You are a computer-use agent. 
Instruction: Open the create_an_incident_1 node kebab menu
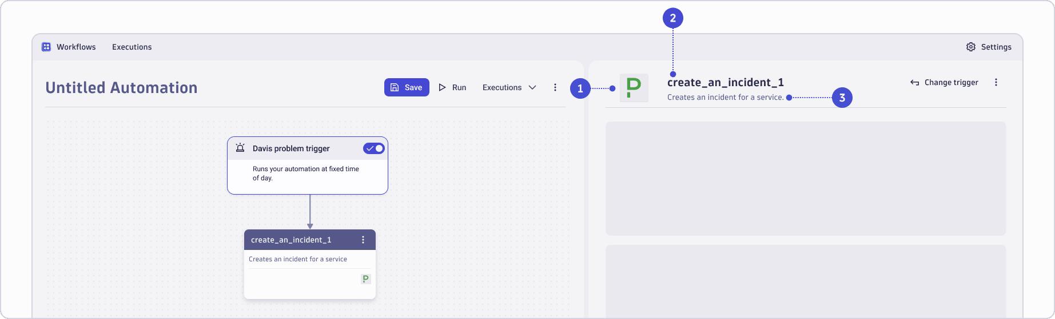[363, 240]
